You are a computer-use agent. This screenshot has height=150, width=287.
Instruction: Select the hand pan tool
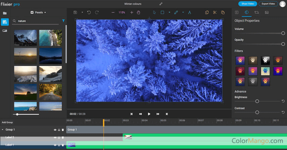[138, 12]
